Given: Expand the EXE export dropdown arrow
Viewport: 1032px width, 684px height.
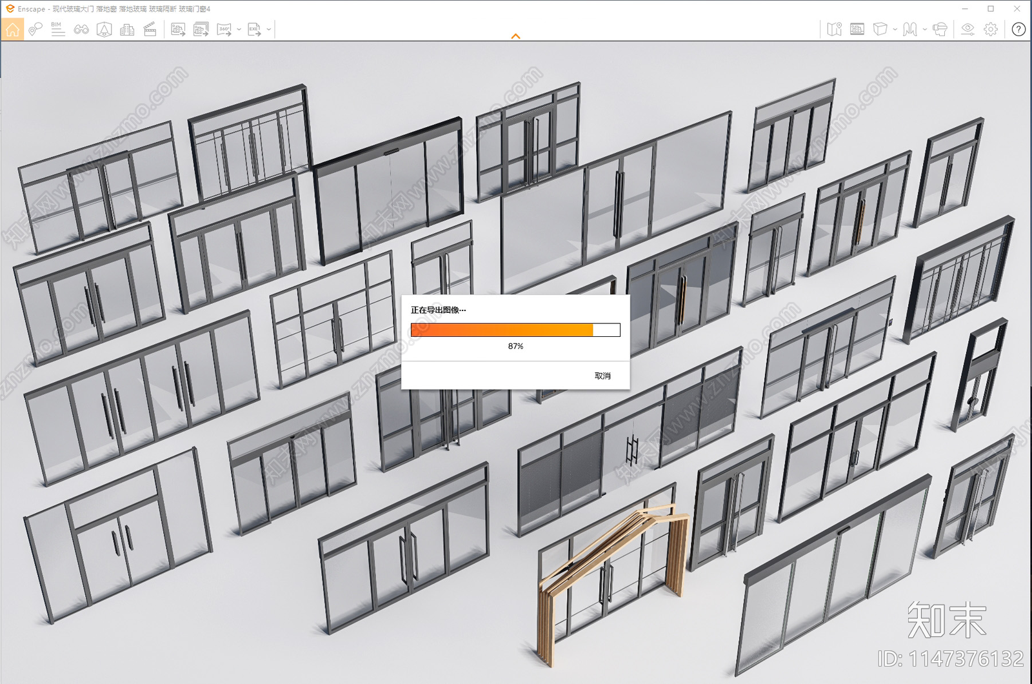Looking at the screenshot, I should (x=269, y=29).
